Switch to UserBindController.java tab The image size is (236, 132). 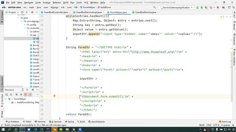56,12
